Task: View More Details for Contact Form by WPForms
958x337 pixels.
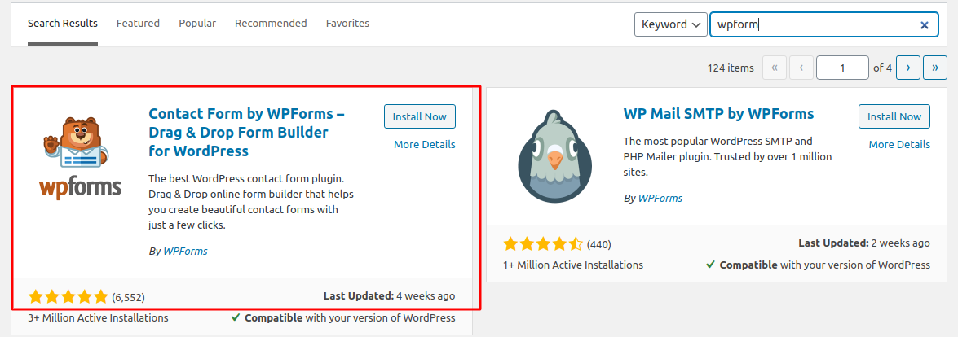Action: (x=424, y=145)
